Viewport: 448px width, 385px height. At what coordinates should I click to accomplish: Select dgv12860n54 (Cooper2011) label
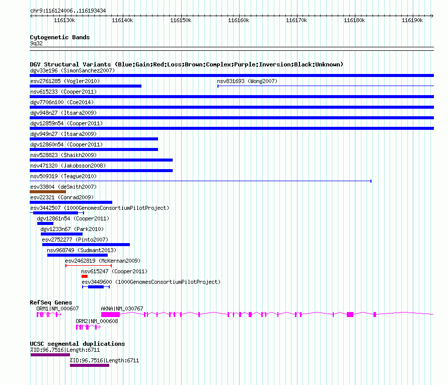[x=66, y=144]
